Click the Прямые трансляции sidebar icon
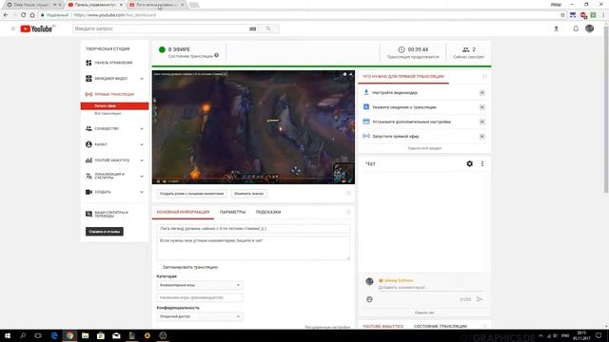Viewport: 609px width, 342px height. click(x=88, y=94)
